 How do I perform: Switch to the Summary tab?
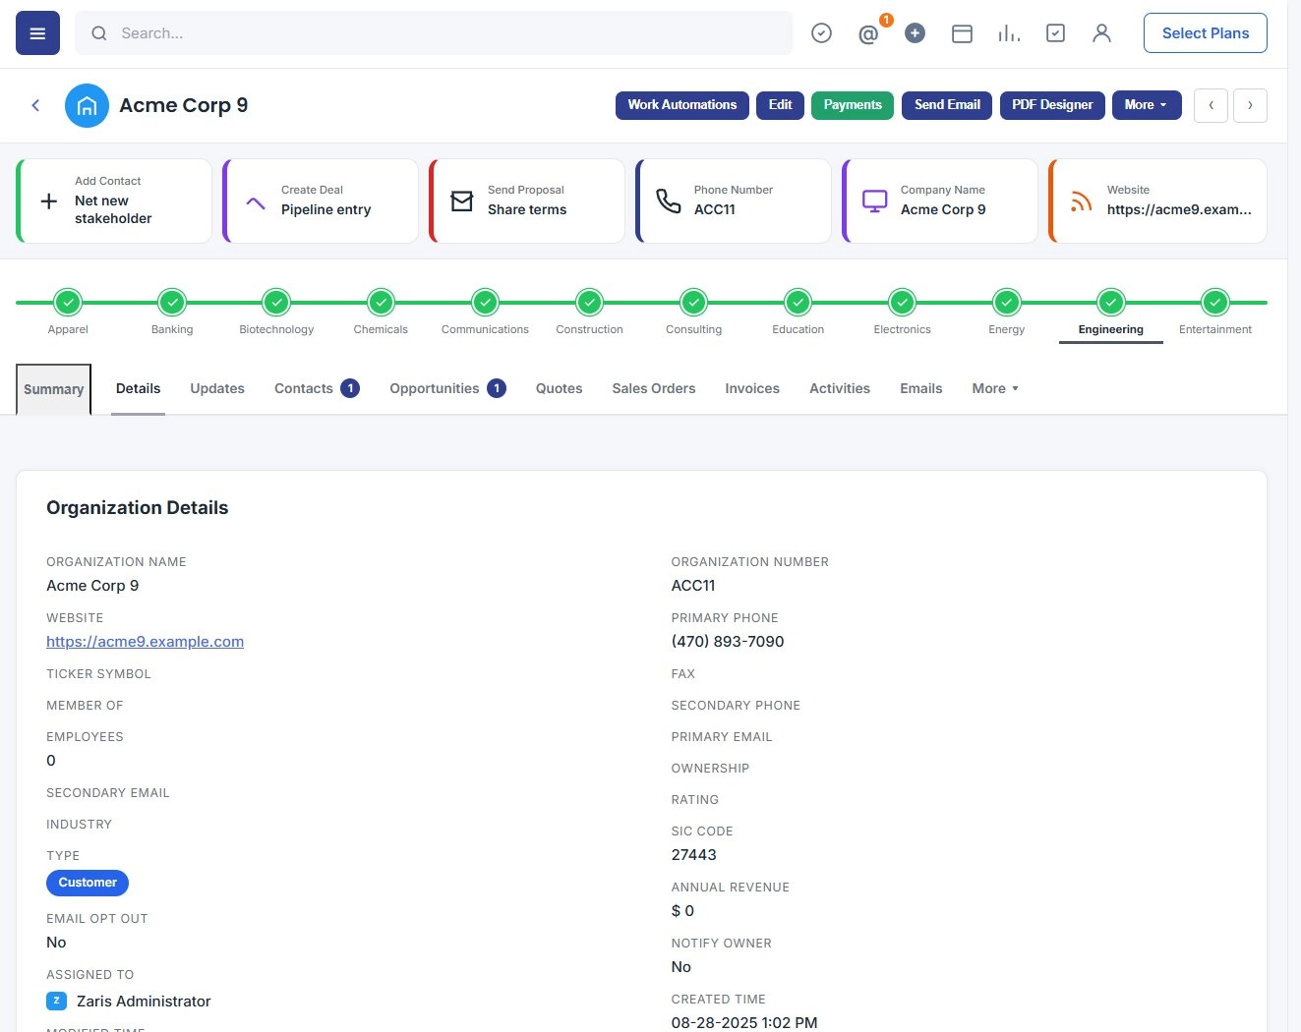(x=53, y=389)
